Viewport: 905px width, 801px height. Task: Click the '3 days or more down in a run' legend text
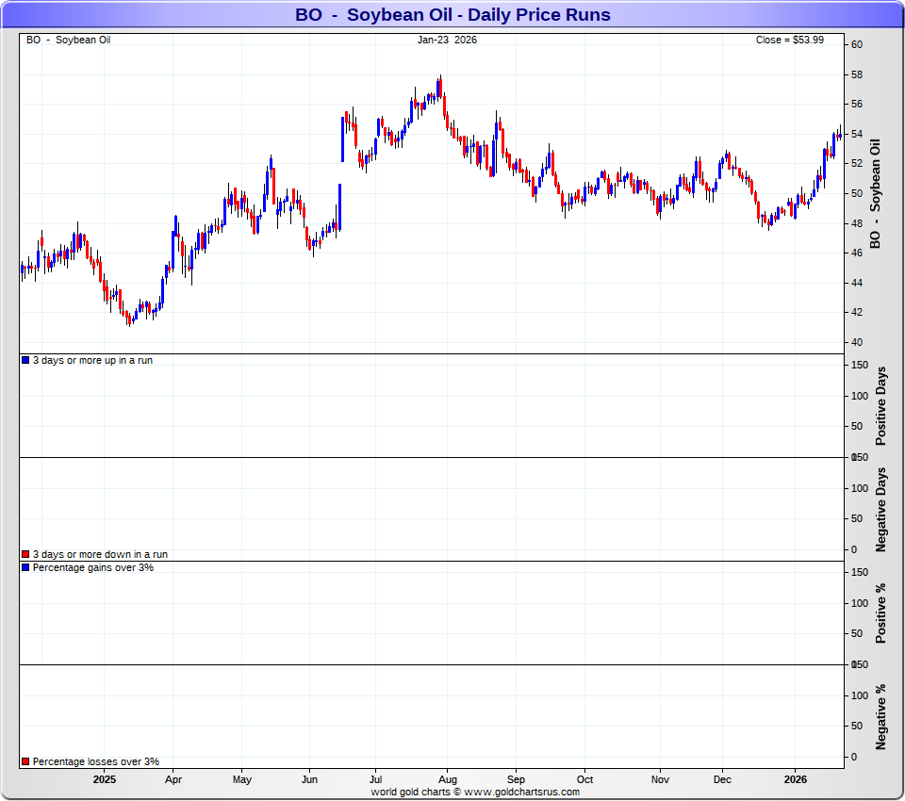click(x=101, y=554)
